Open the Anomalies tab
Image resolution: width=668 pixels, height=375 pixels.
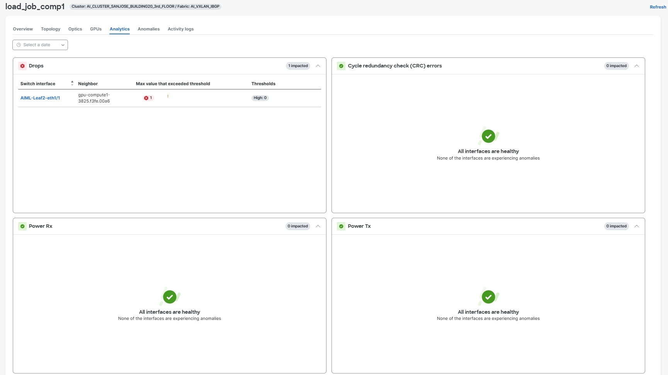(149, 29)
